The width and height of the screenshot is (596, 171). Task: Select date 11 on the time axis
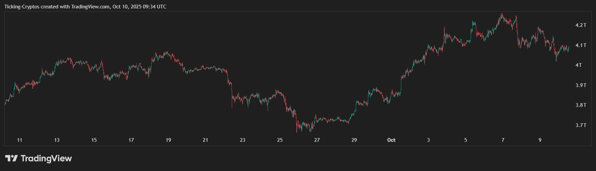click(x=20, y=140)
